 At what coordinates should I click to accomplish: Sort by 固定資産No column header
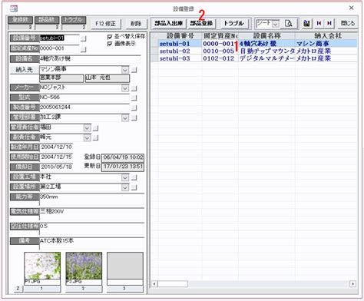(x=220, y=36)
